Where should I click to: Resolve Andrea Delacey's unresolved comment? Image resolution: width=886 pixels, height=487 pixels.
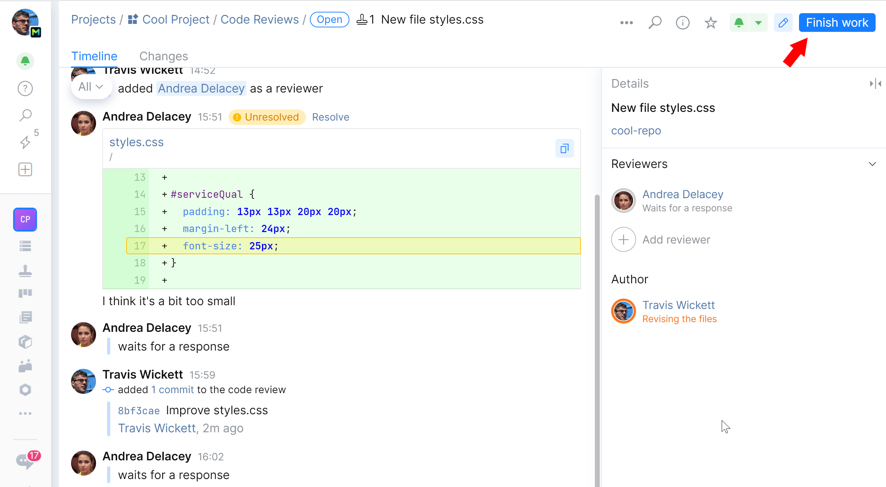click(331, 117)
